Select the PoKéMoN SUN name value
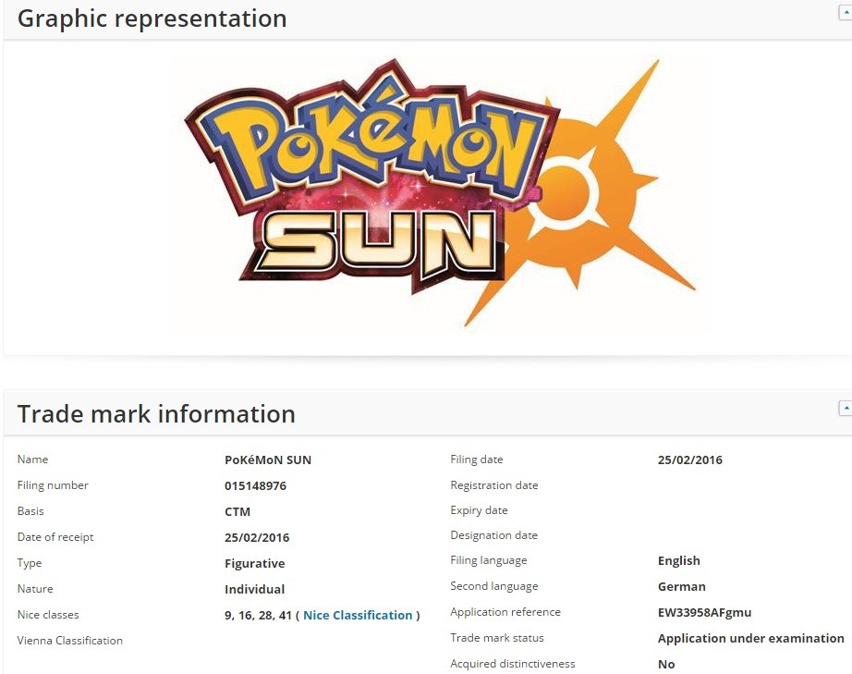This screenshot has width=852, height=674. tap(268, 460)
